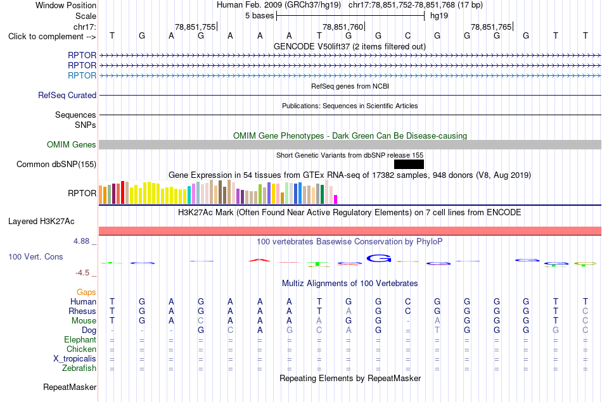This screenshot has width=602, height=402.
Task: Click the Window Position label
Action: click(x=66, y=5)
